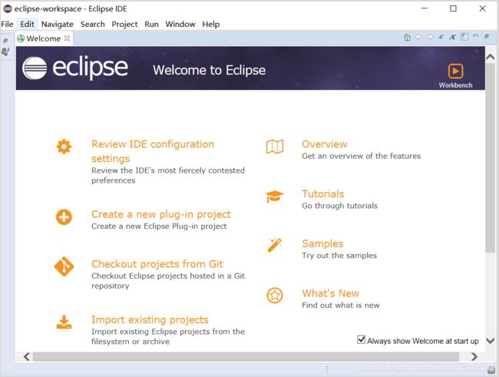
Task: Click text 'Go through tutorials'
Action: 339,206
